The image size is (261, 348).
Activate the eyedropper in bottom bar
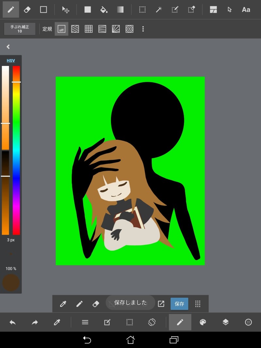57,322
